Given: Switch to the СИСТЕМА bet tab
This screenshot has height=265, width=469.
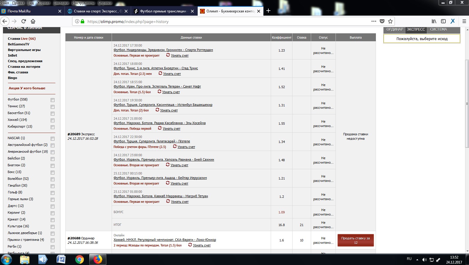Looking at the screenshot, I should 438,29.
